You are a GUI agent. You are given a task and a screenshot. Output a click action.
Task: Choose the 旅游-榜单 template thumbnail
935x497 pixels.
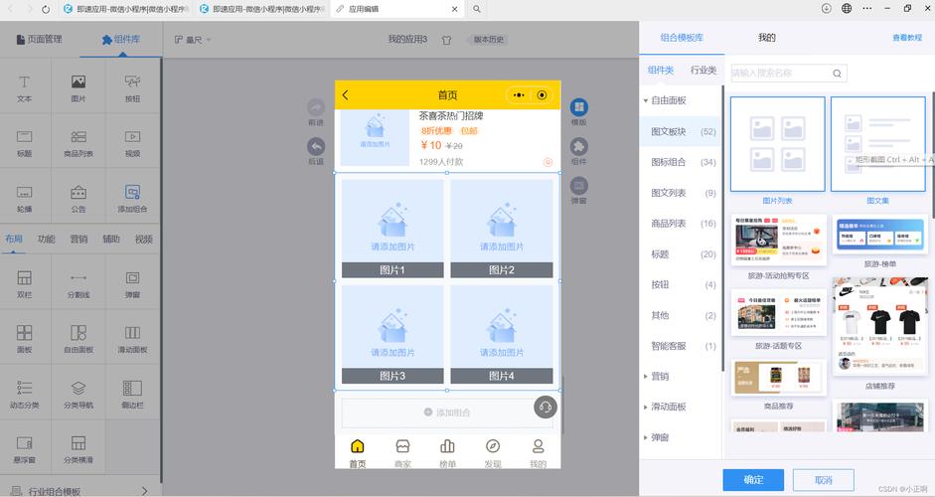click(x=879, y=235)
